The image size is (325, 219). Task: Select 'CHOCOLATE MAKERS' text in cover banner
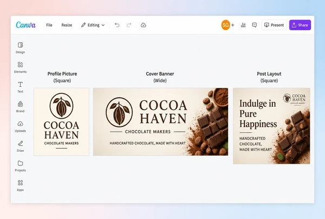(x=148, y=132)
